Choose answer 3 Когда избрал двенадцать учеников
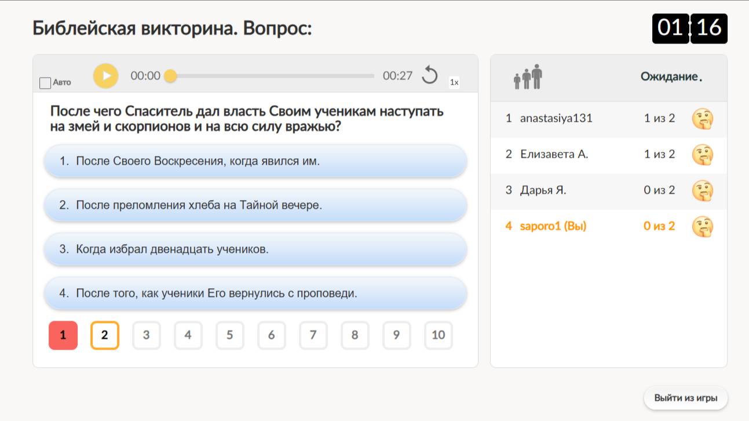 coord(255,249)
